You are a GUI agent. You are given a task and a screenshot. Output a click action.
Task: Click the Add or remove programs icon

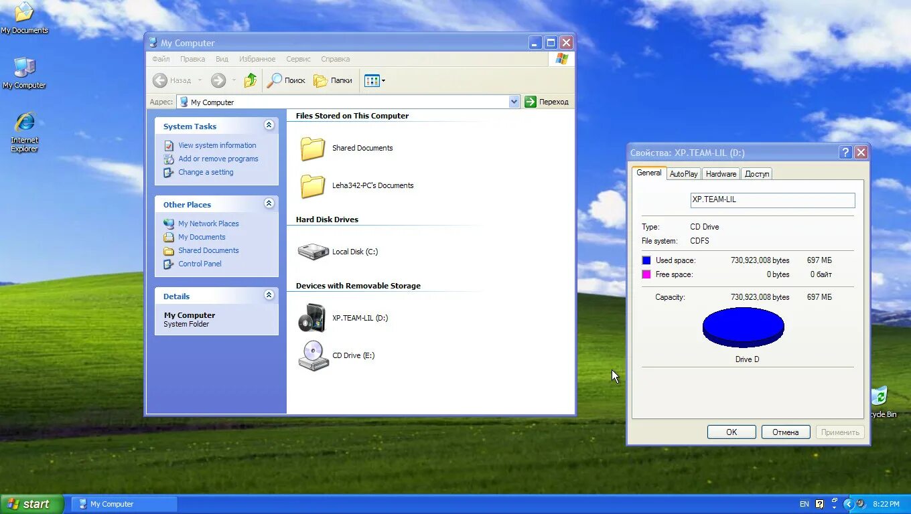tap(169, 159)
